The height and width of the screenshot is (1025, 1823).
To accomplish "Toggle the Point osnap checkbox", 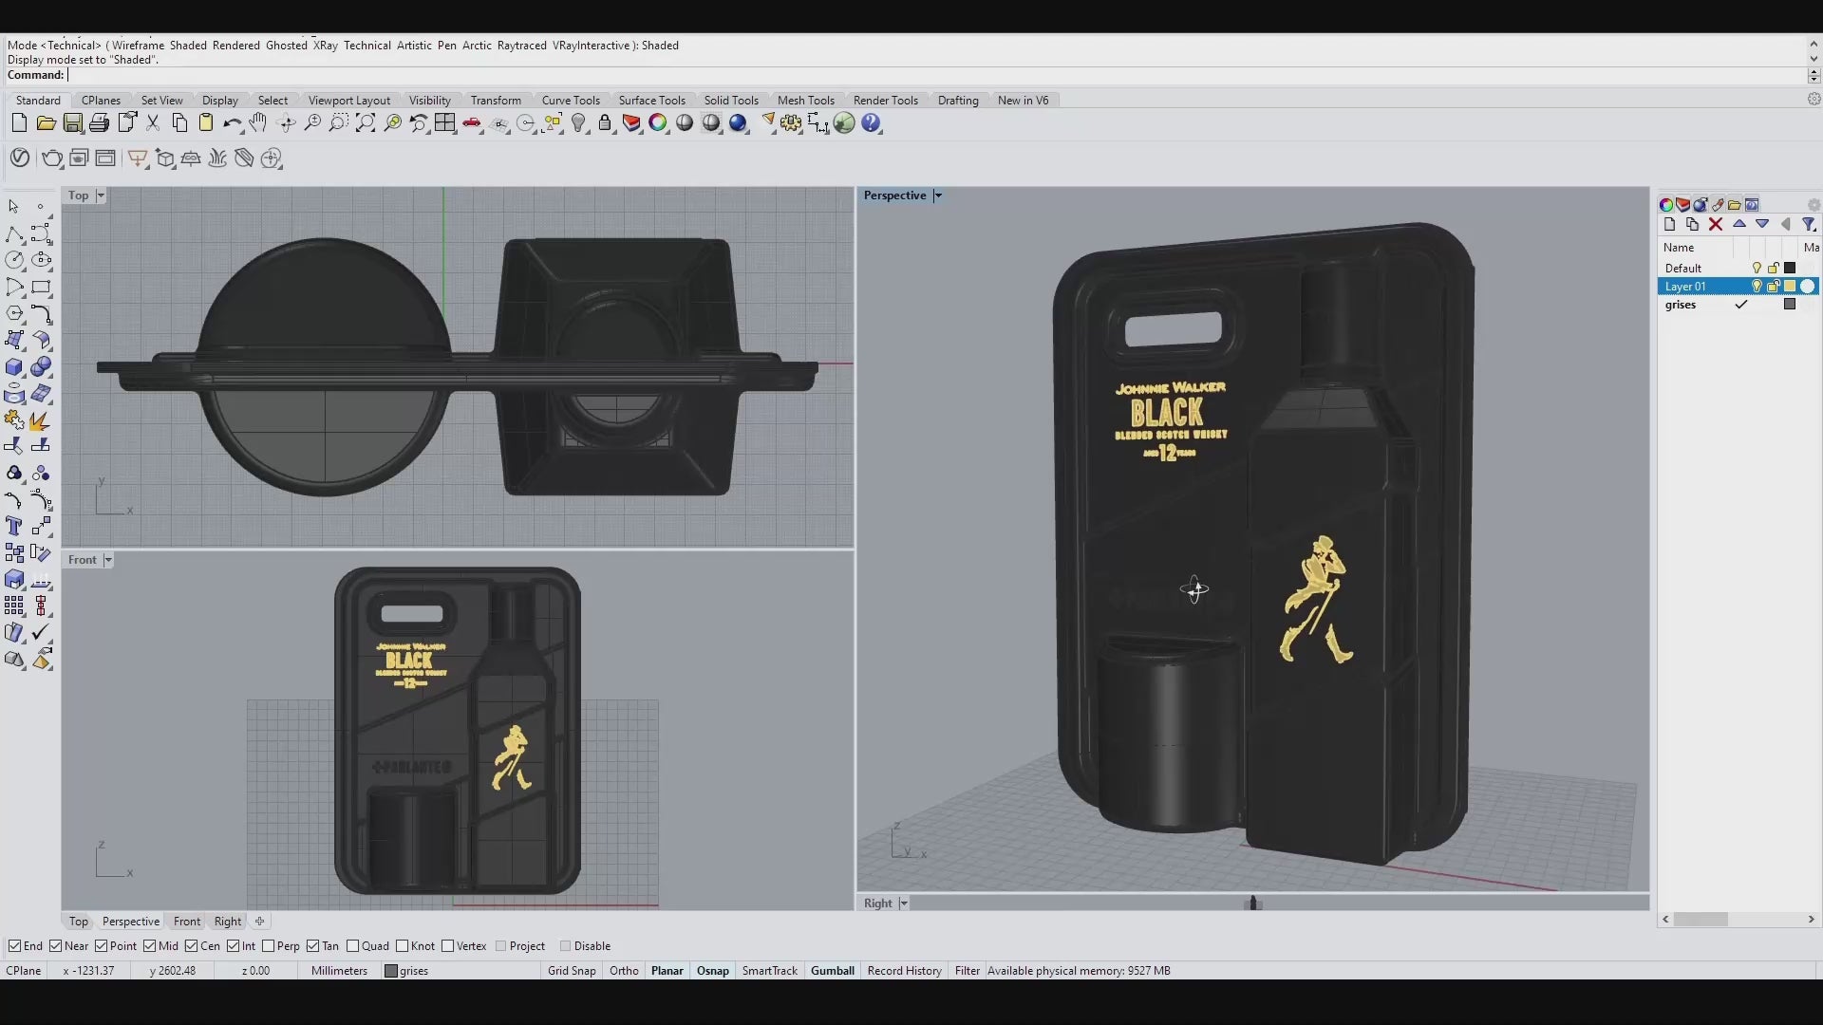I will click(102, 946).
